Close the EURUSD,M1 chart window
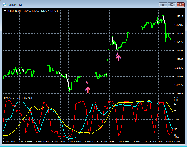188x147 pixels. click(180, 5)
